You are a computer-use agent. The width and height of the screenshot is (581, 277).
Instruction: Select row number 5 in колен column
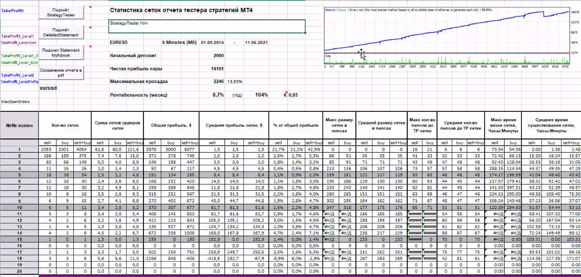point(19,174)
